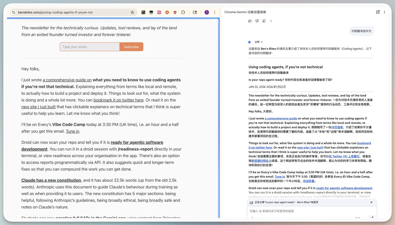Open 'new site I just built' link in article
This screenshot has width=395, height=225.
tap(38, 106)
